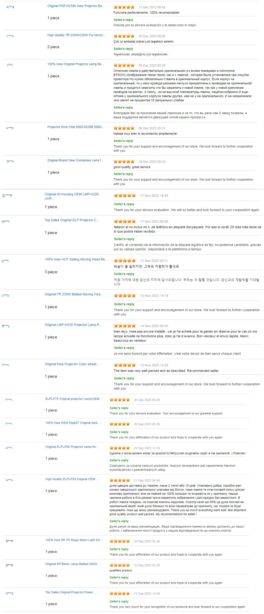The width and height of the screenshot is (264, 614).
Task: Click reviewer name Y***t
Action: click(x=10, y=36)
